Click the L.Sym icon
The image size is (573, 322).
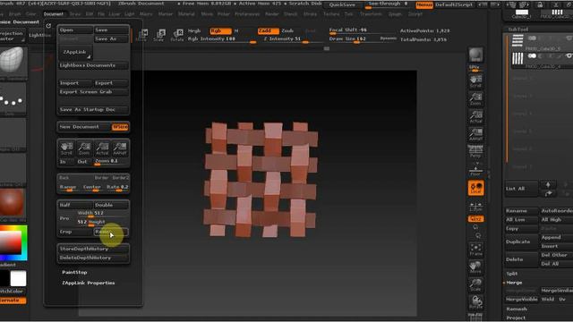point(475,207)
